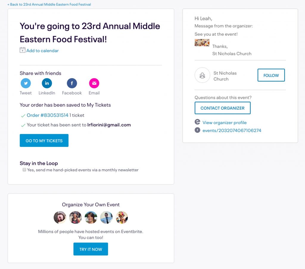Click CONTACT ORGANIZER
This screenshot has height=269, width=305.
(222, 108)
